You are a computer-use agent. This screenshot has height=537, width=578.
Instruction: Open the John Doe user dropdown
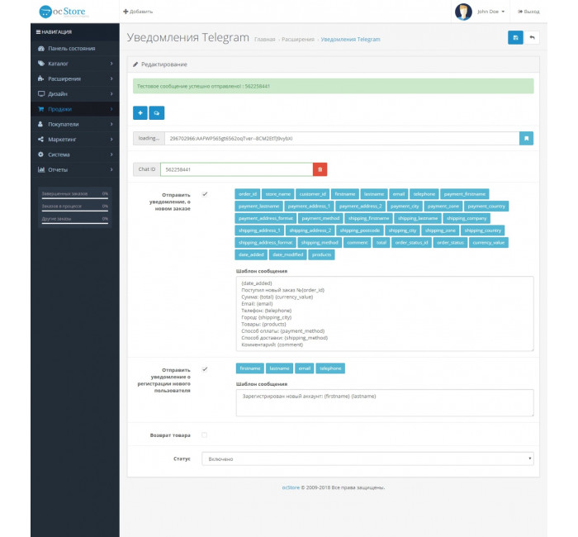coord(490,12)
